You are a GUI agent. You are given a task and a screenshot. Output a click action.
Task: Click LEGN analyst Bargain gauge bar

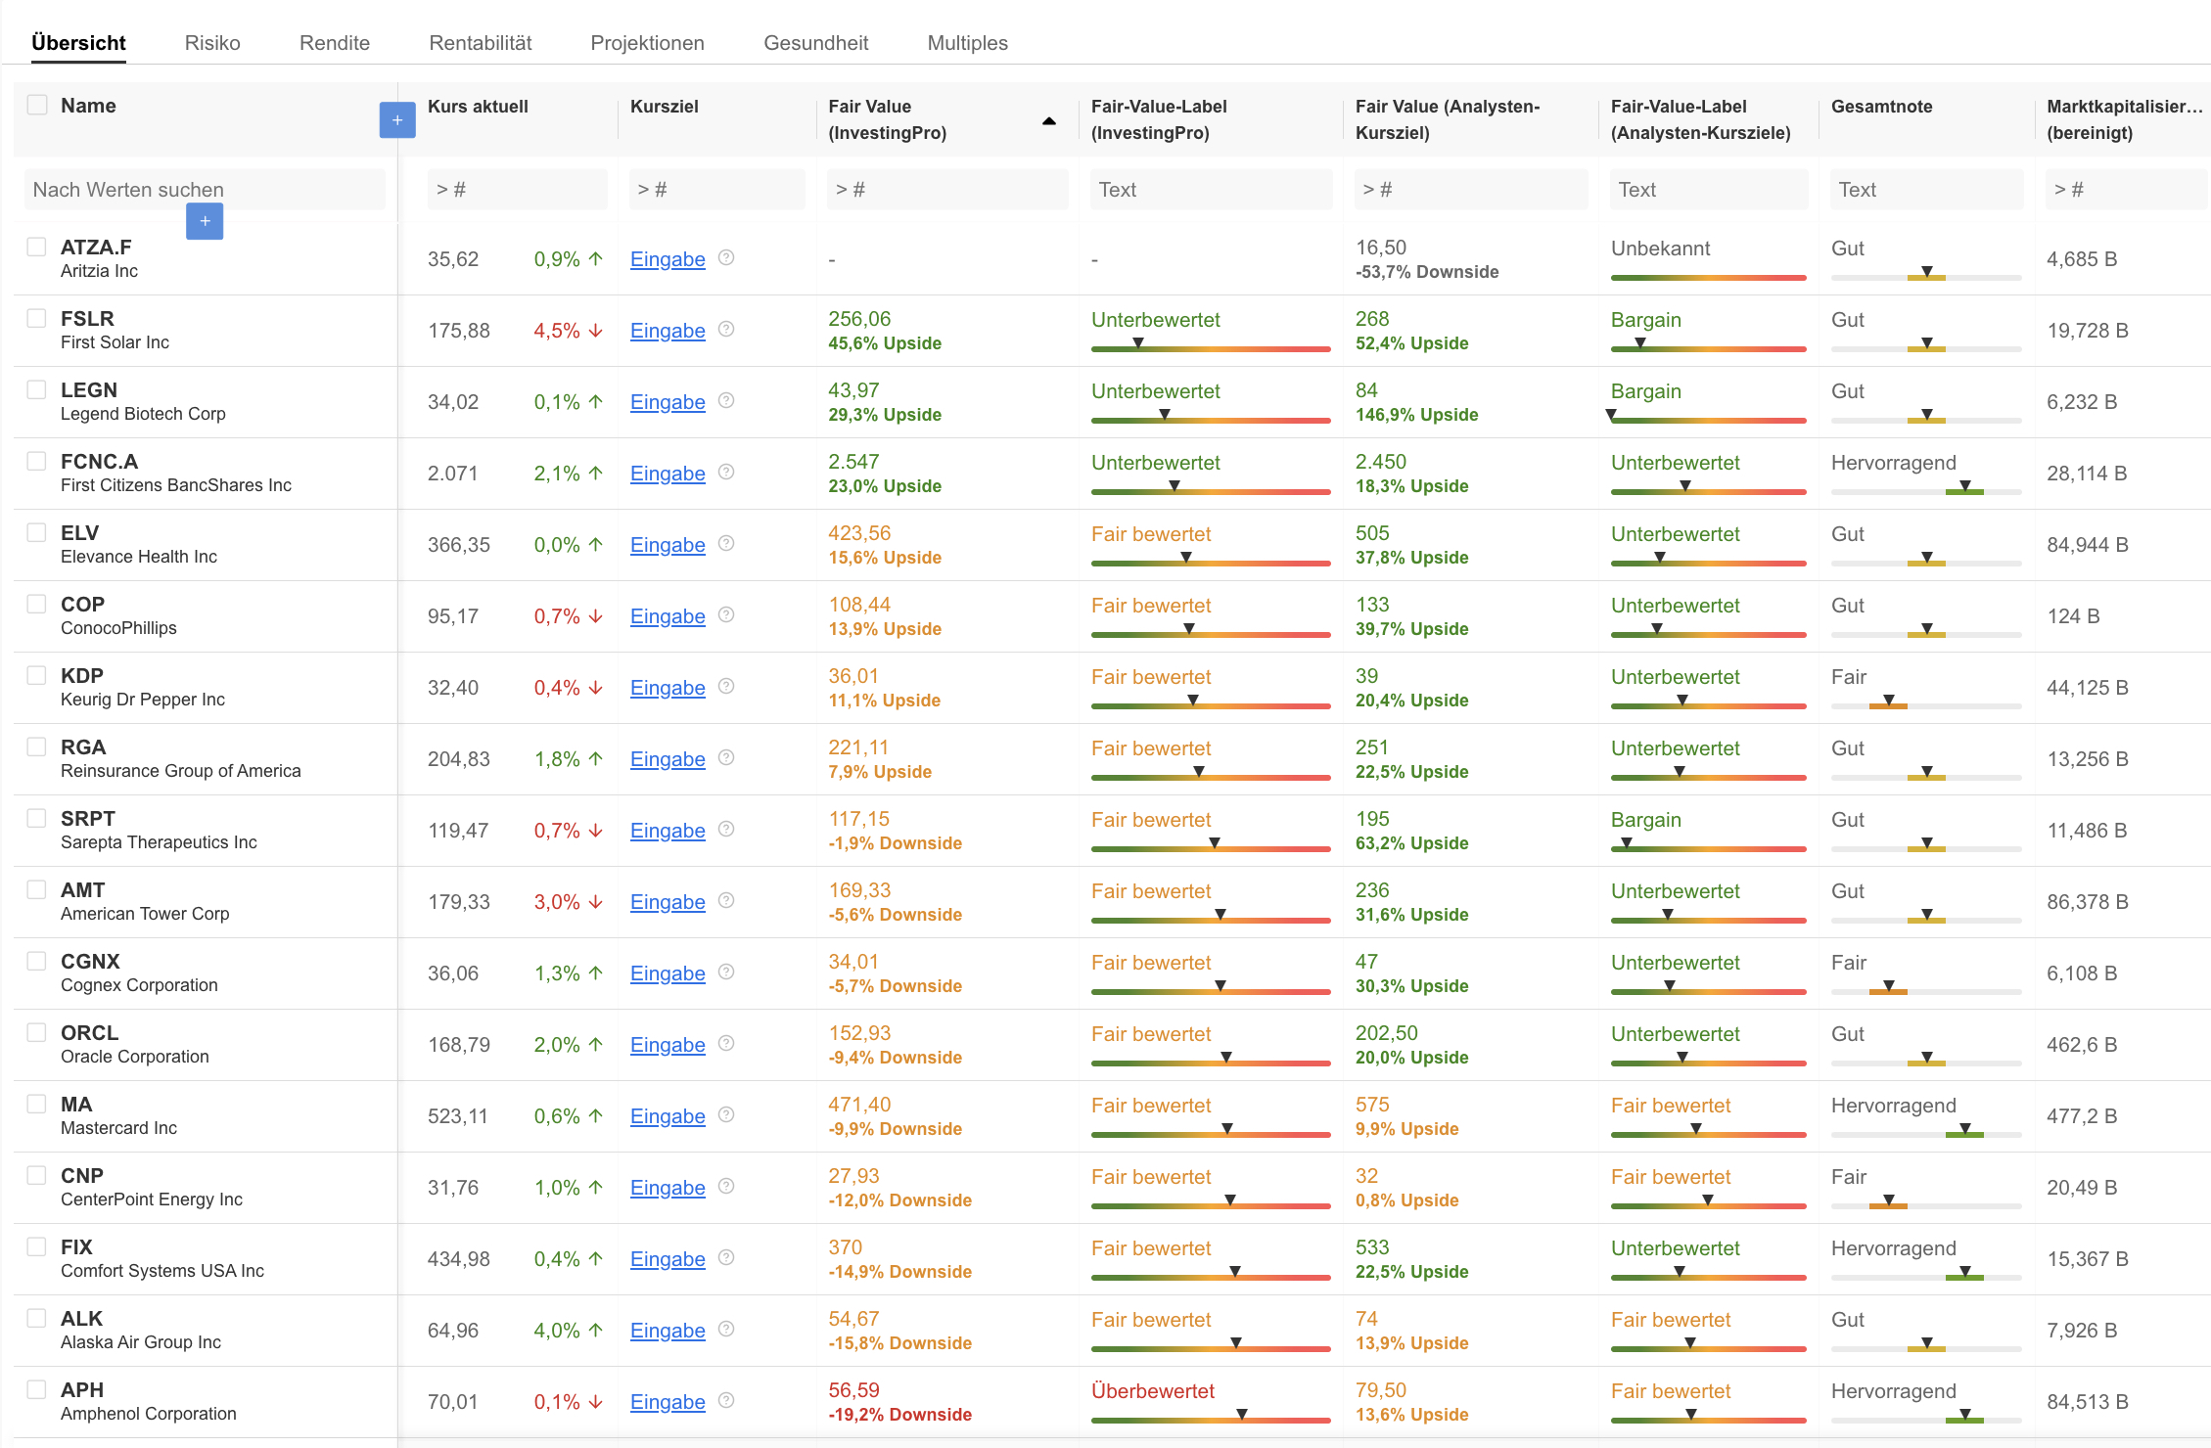tap(1708, 419)
